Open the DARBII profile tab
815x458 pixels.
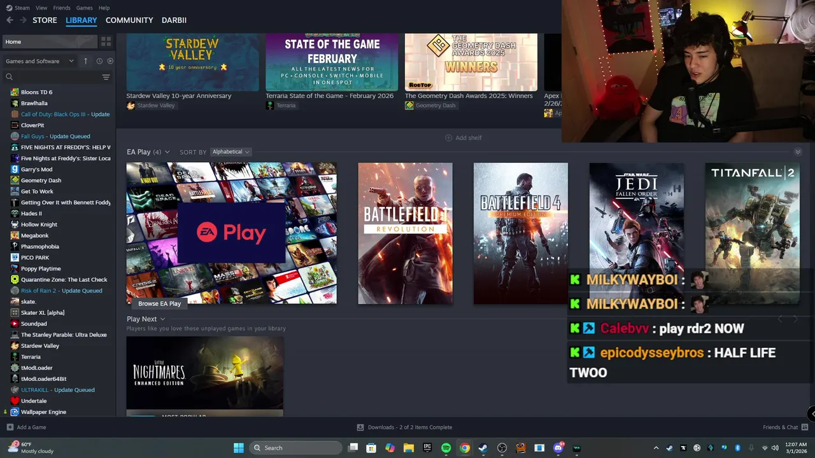click(174, 20)
